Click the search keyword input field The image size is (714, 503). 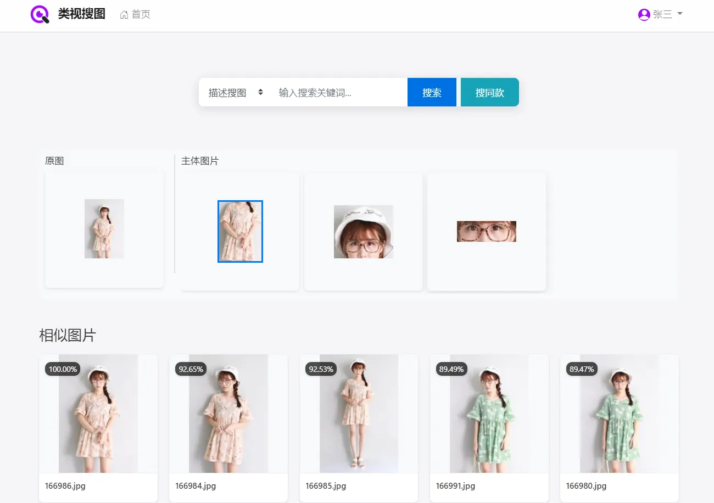(x=335, y=92)
